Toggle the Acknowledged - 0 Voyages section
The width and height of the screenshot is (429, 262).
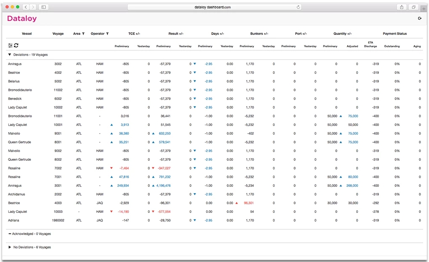pyautogui.click(x=10, y=234)
